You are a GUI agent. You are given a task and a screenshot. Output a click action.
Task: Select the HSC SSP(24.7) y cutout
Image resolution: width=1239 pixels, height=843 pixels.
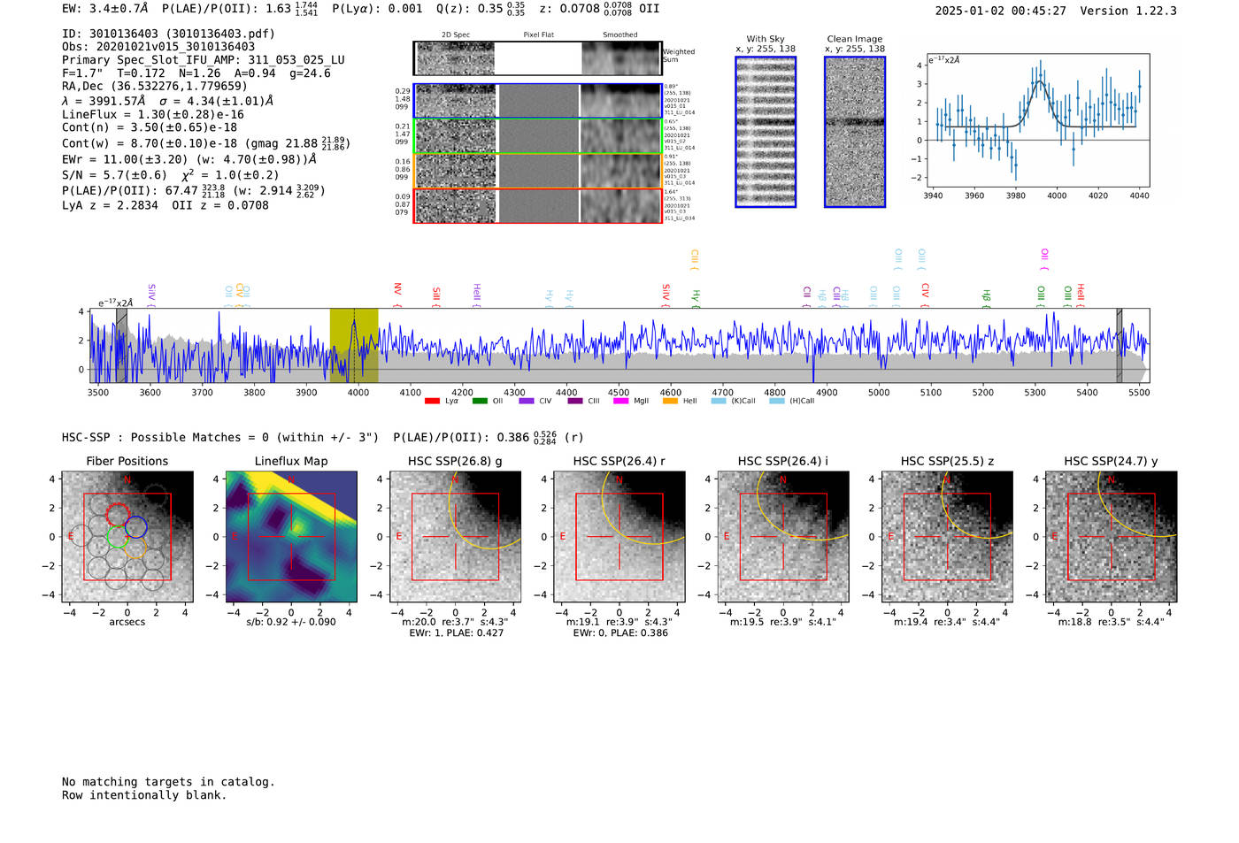[1112, 537]
